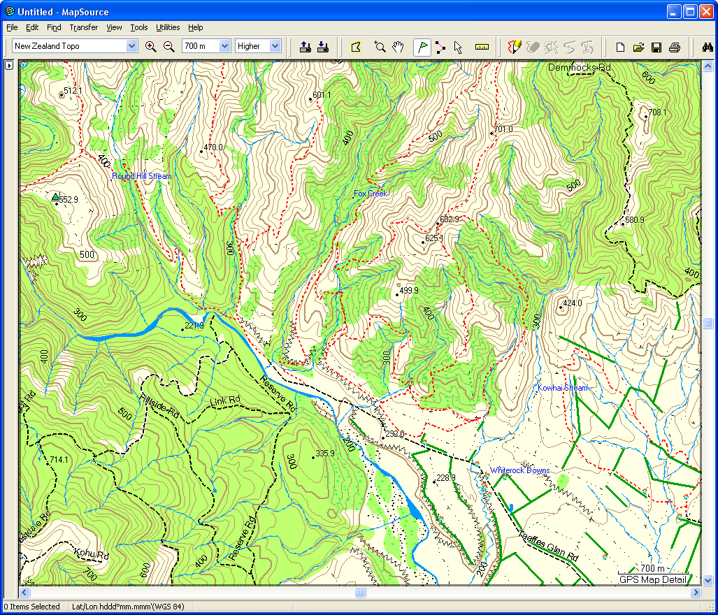Screen dimensions: 718x615
Task: Open the Transfer menu
Action: click(83, 27)
